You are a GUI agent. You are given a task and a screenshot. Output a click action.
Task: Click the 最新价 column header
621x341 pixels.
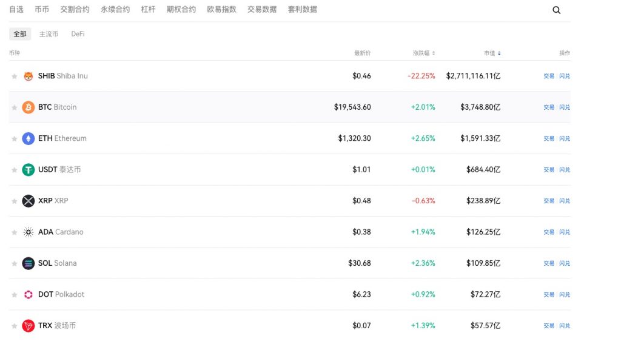click(363, 53)
